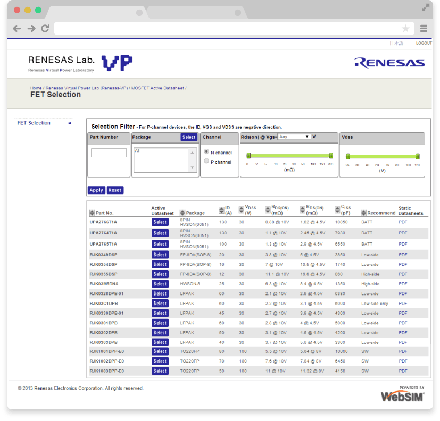This screenshot has height=421, width=440.
Task: Sort table by ID (A) column arrows
Action: click(221, 210)
